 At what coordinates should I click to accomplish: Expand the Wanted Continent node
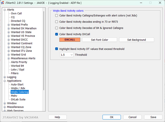tap(9, 43)
